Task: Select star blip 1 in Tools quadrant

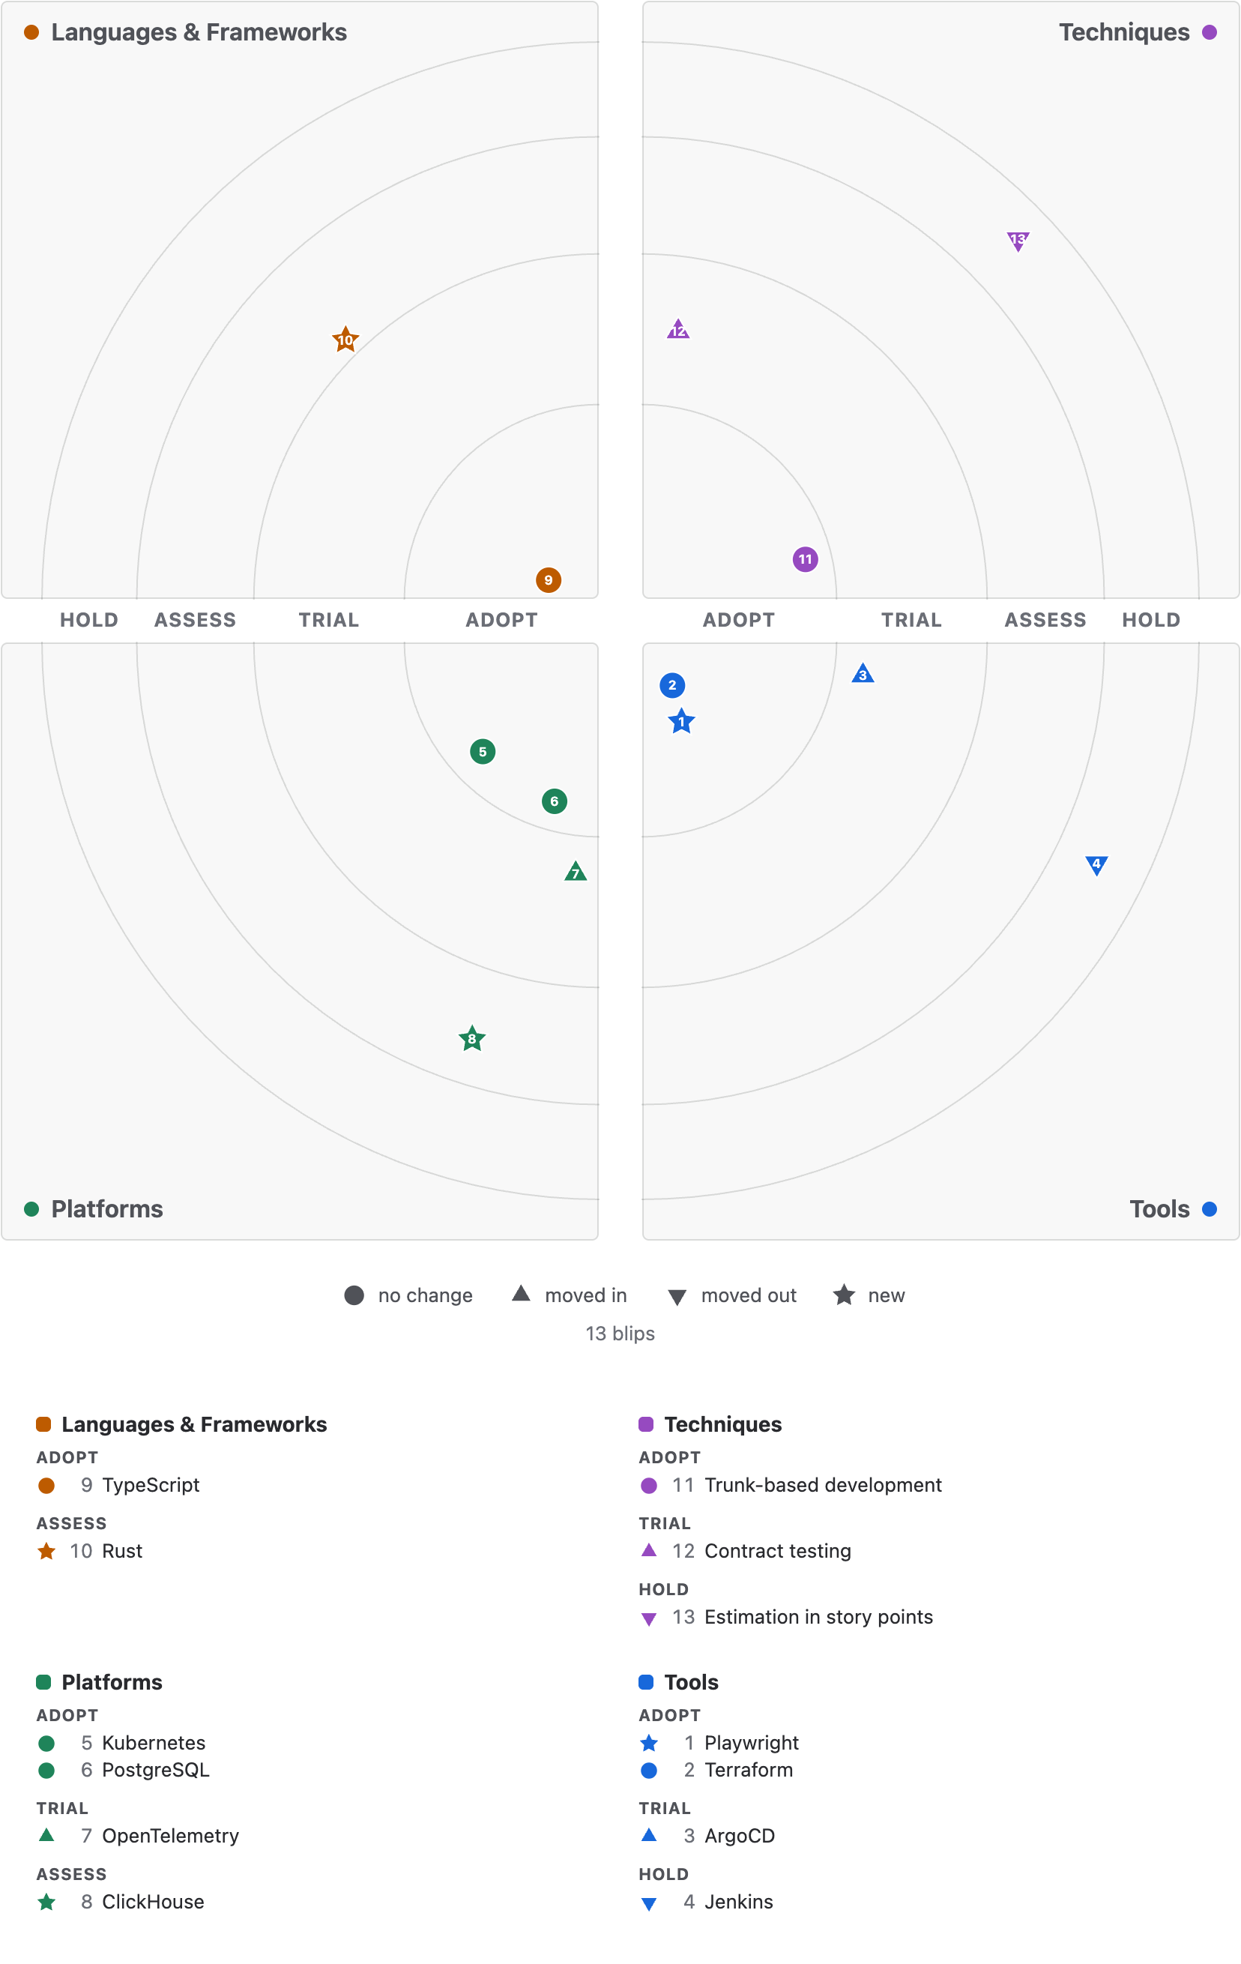Action: (x=682, y=721)
